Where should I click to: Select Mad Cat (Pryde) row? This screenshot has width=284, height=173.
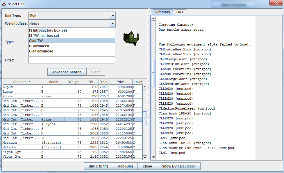72,124
